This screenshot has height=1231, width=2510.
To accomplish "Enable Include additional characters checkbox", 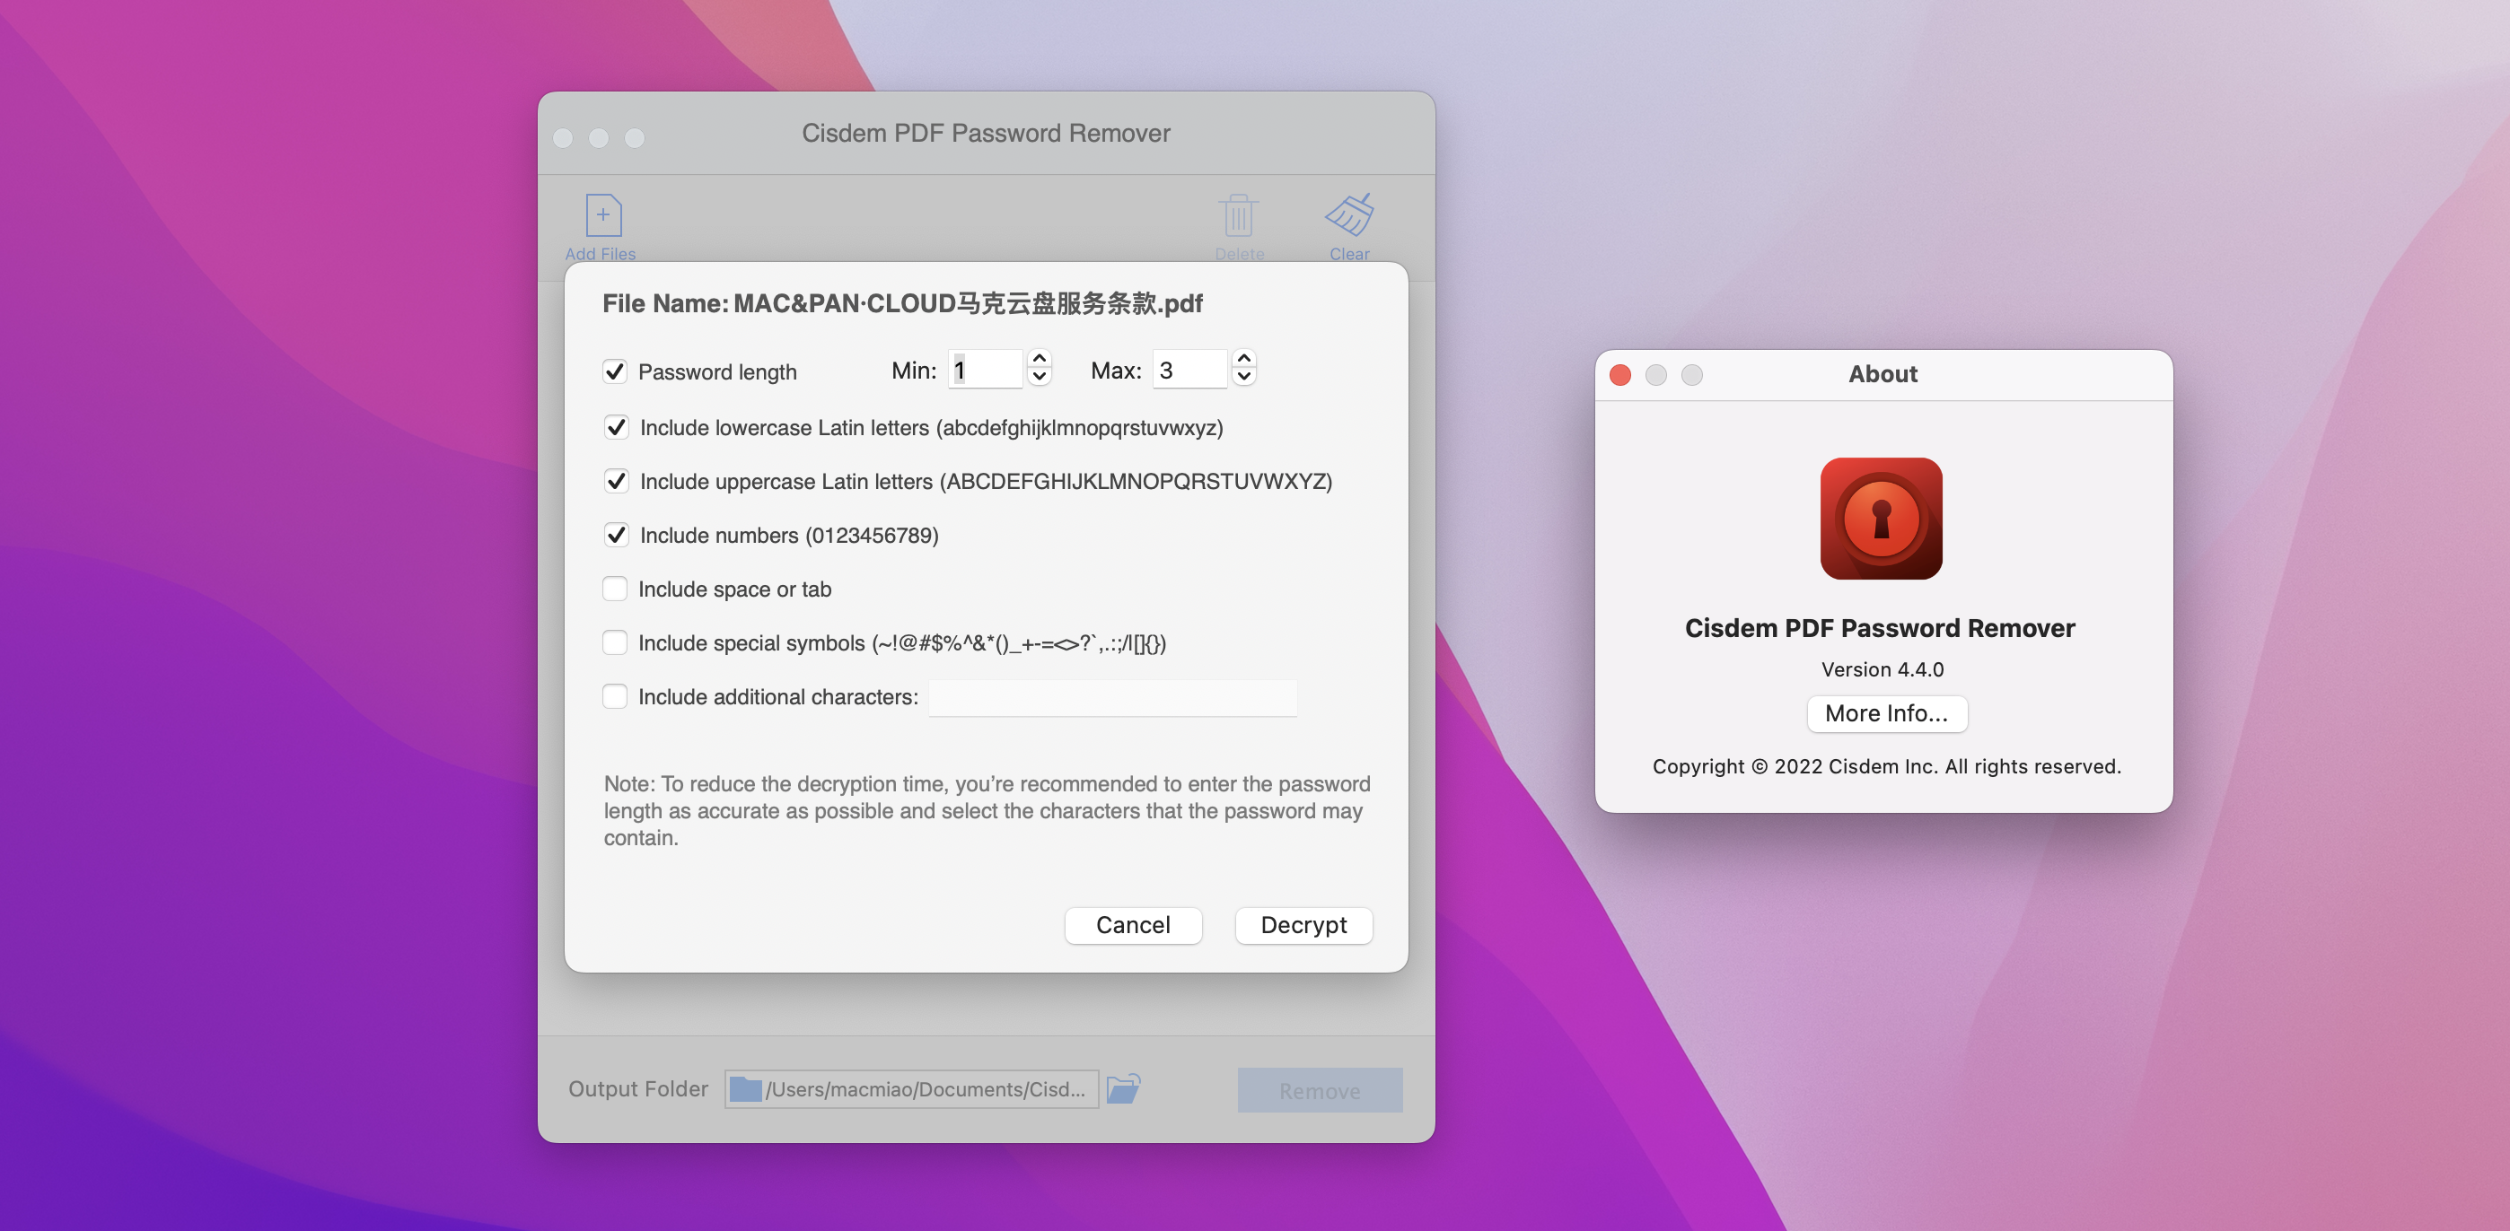I will point(614,696).
